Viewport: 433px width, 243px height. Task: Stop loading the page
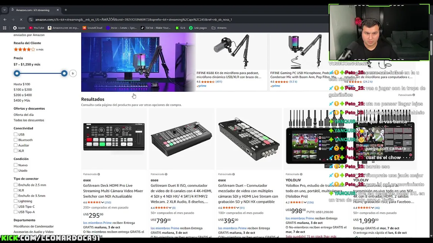[21, 20]
